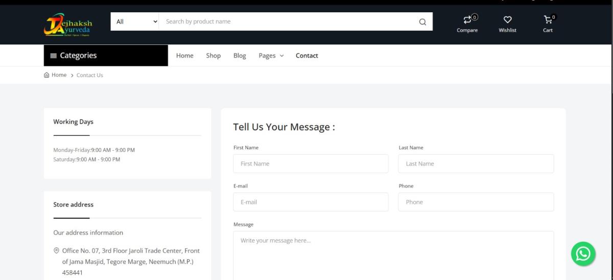Expand the Categories menu panel
613x280 pixels.
coord(106,56)
